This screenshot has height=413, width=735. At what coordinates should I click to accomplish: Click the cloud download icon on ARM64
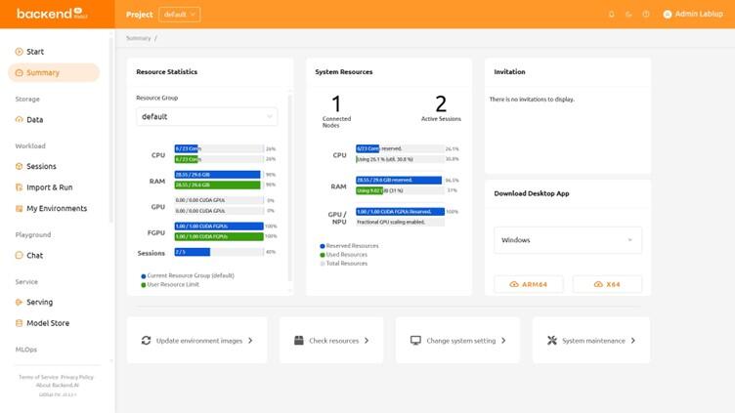[x=514, y=284]
